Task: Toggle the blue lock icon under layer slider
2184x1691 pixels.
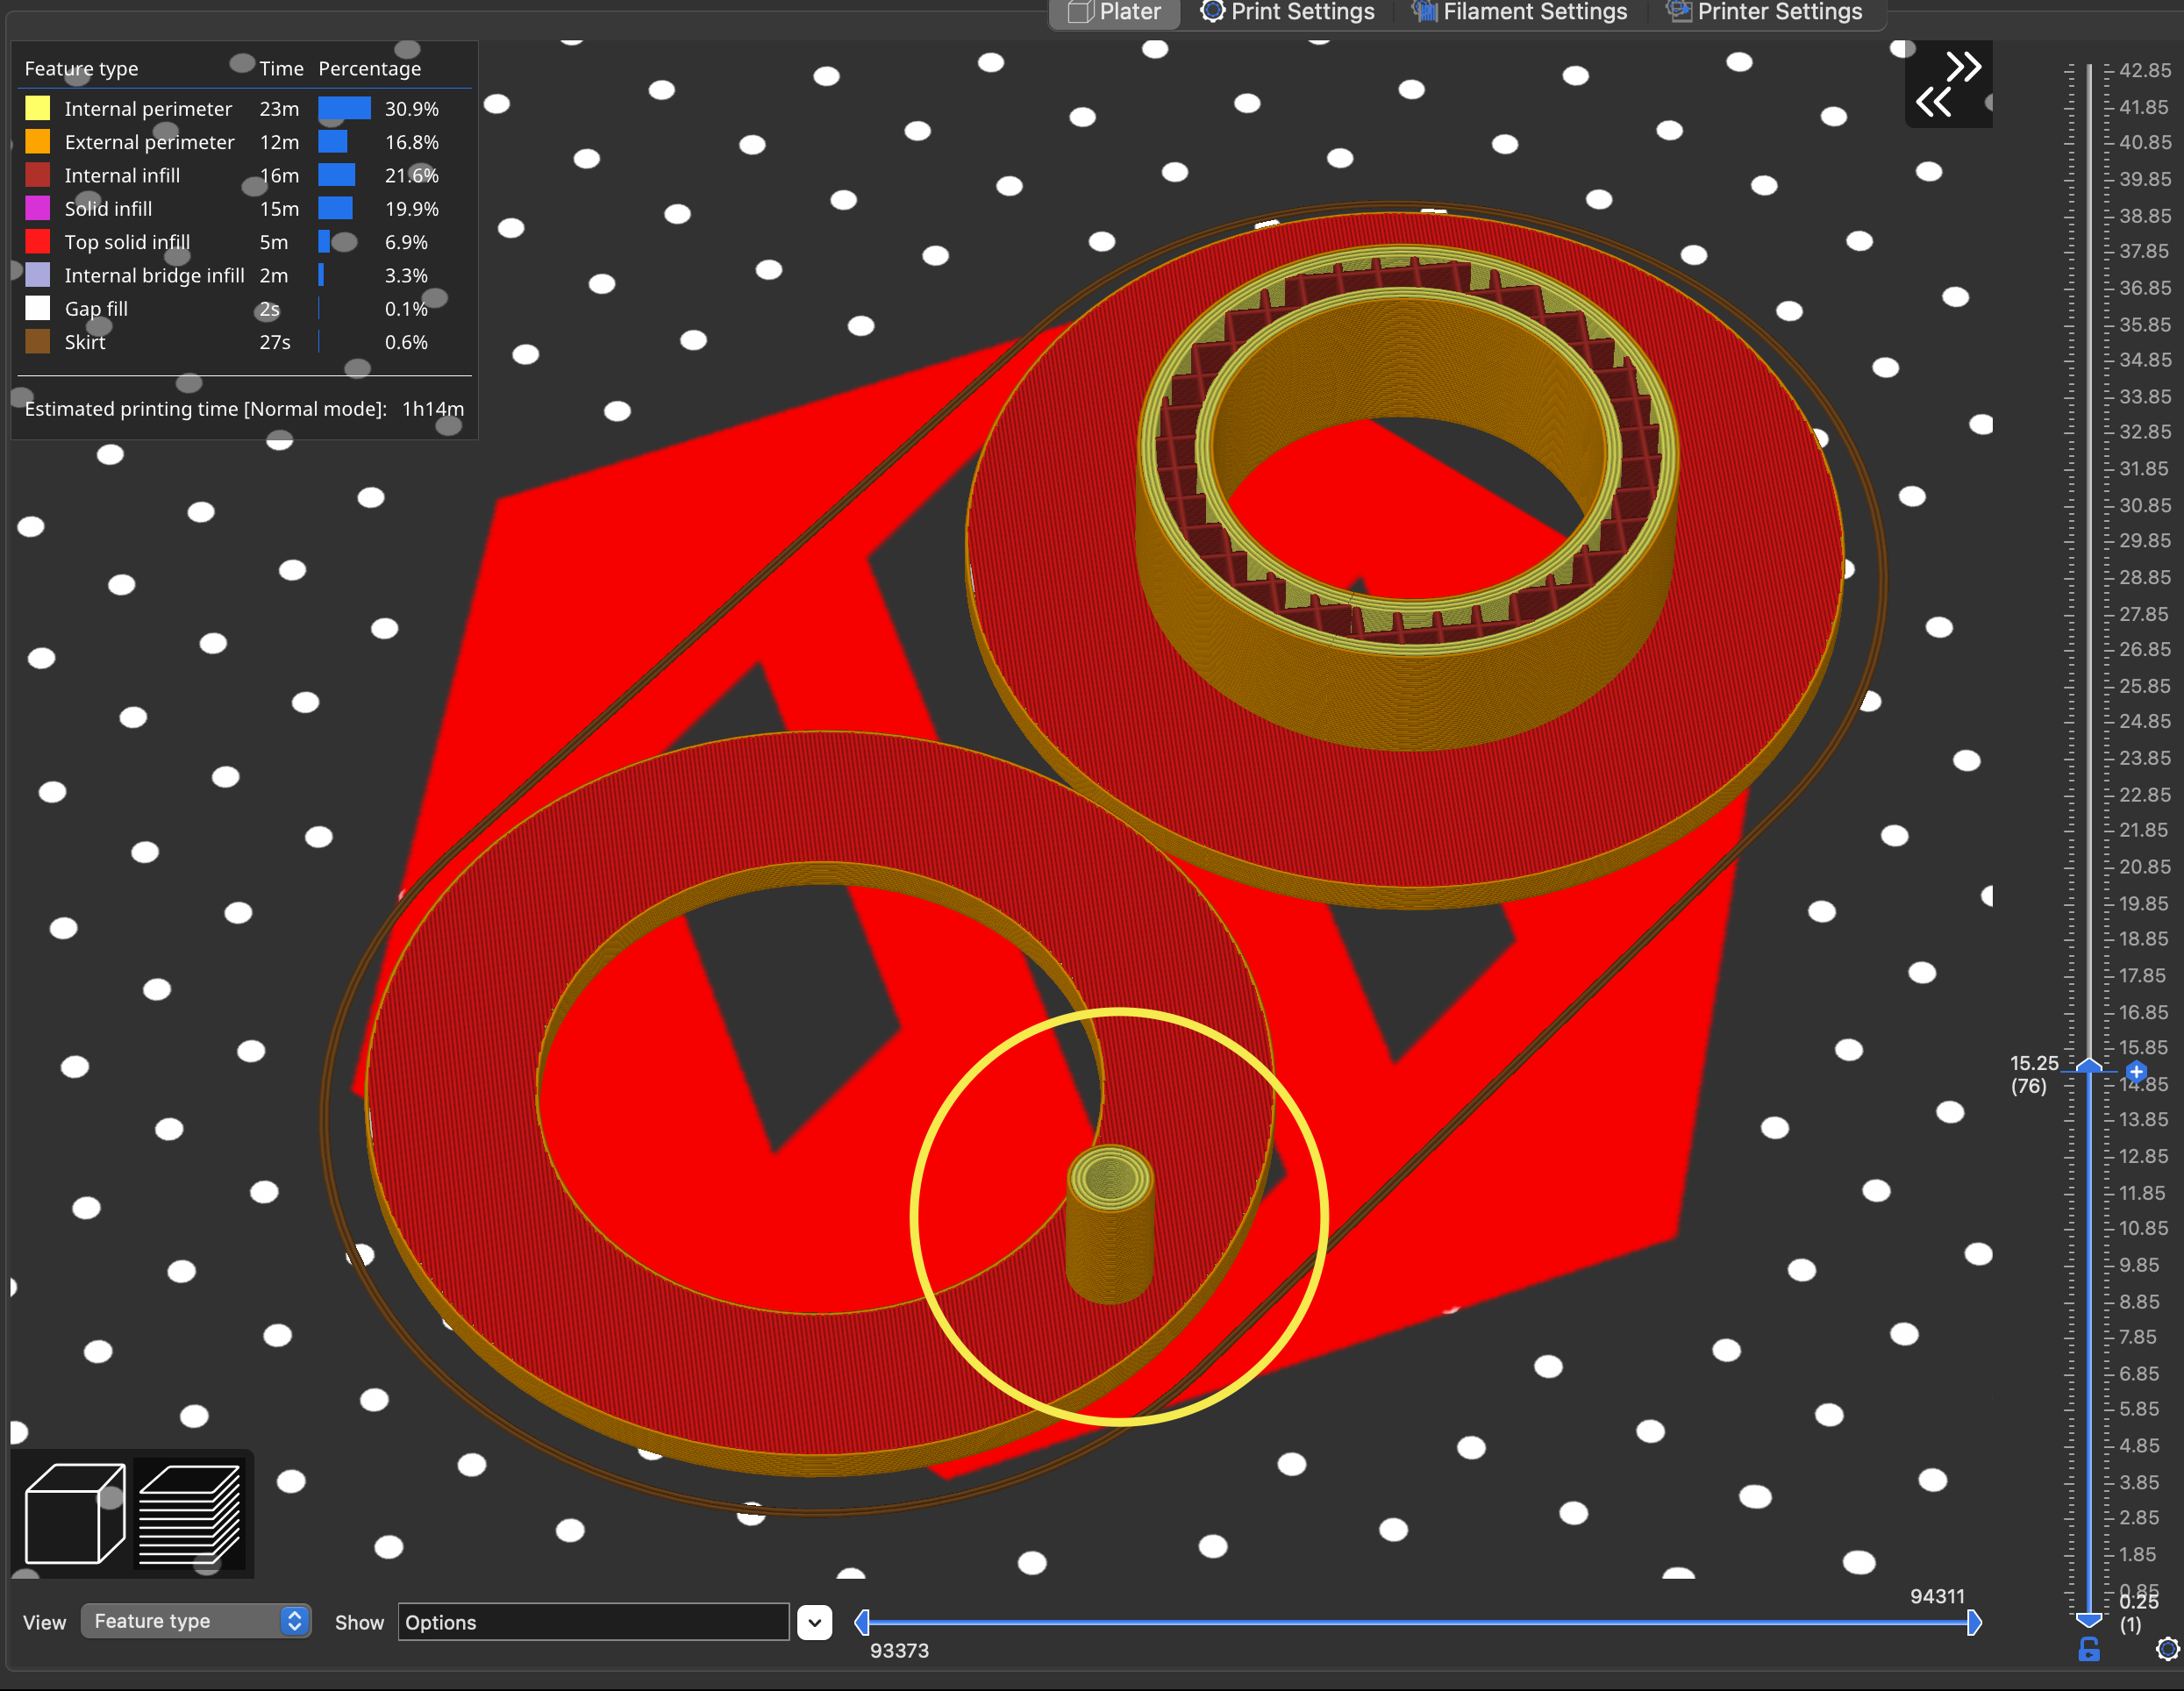Action: tap(2089, 1650)
